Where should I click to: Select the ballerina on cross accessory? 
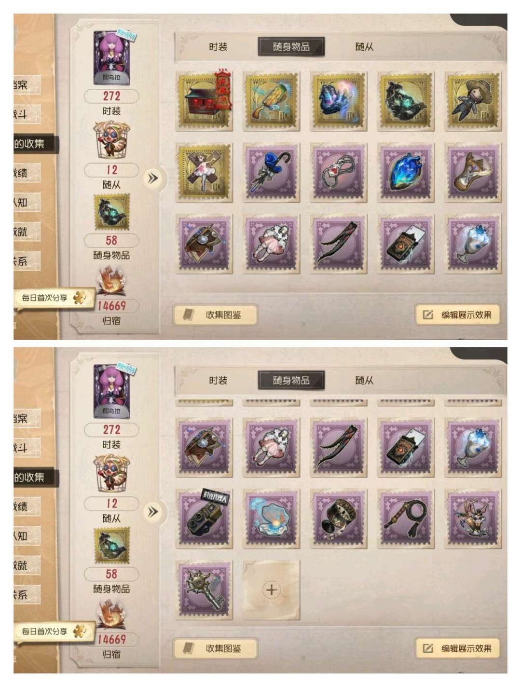pos(205,172)
